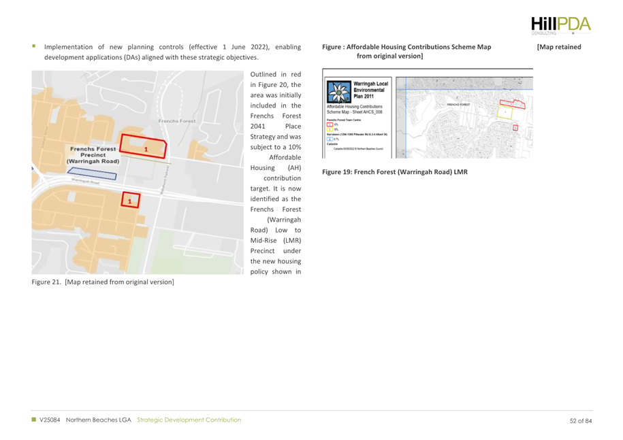Screen dimensions: 623x440
Task: Click the flannel flower emblem on the map legend
Action: click(340, 90)
